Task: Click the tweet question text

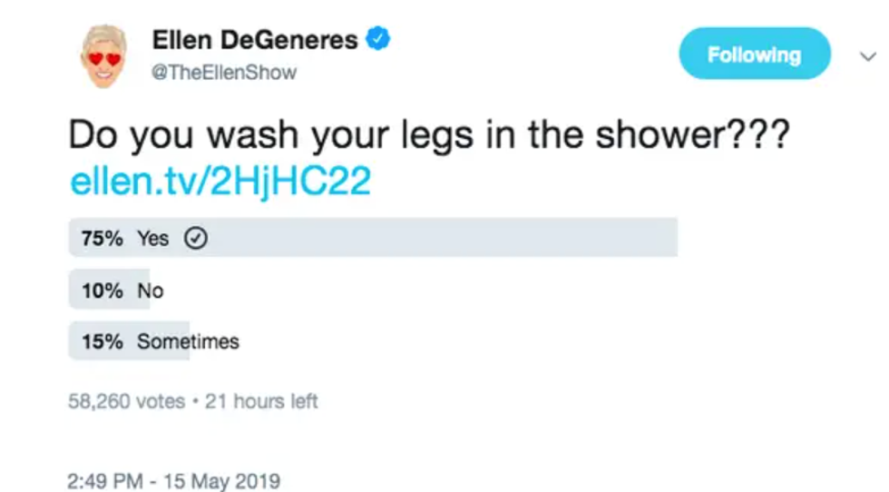Action: tap(428, 136)
